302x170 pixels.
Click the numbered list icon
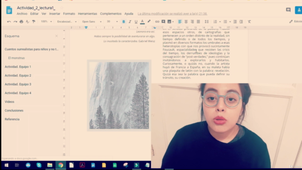click(x=215, y=22)
